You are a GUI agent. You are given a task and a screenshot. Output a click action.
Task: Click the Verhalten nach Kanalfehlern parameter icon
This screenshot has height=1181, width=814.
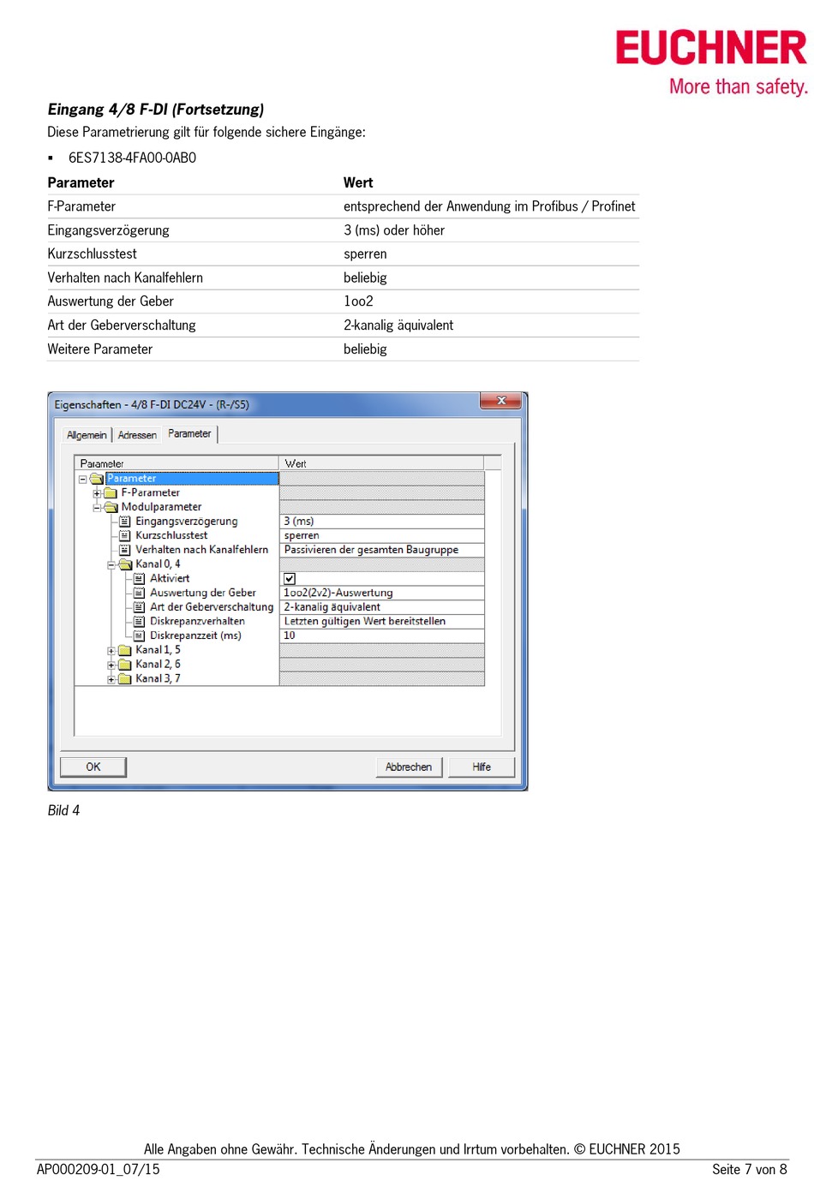[125, 551]
